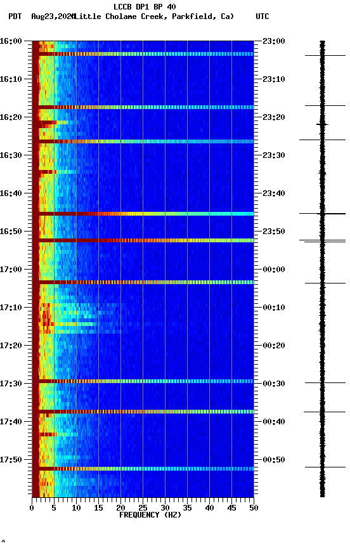Image resolution: width=350 pixels, height=548 pixels.
Task: Click the 20 Hz frequency axis label
Action: click(x=120, y=508)
